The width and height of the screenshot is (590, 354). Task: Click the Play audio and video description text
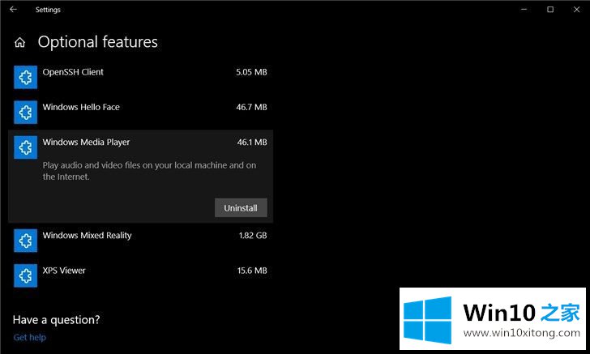tap(149, 171)
